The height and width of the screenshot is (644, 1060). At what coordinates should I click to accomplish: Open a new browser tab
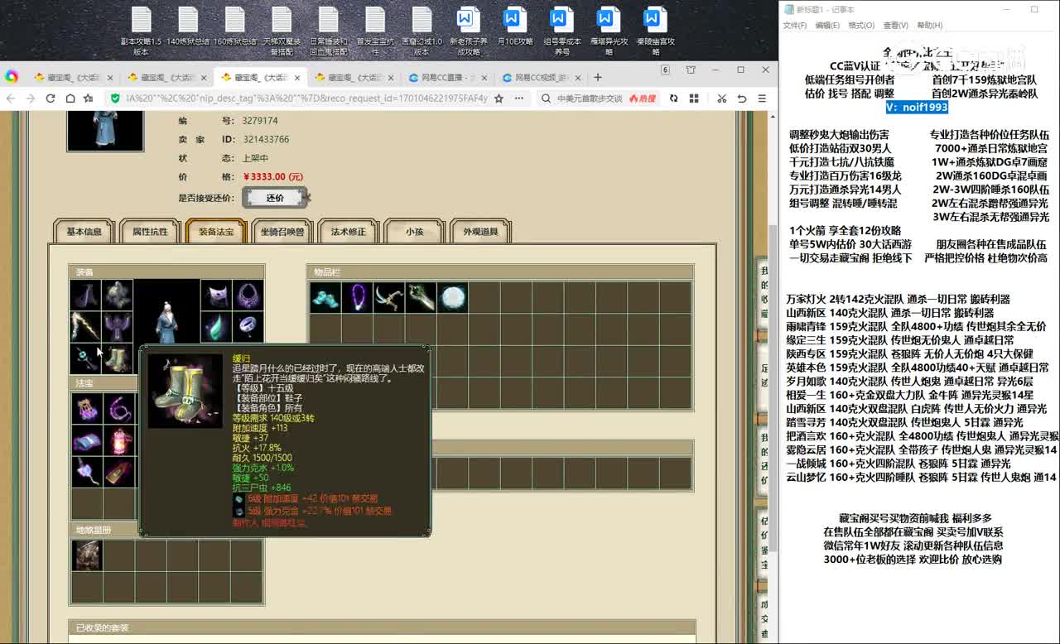[598, 77]
